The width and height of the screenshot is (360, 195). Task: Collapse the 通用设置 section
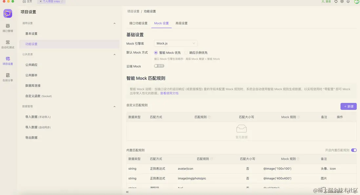114,23
